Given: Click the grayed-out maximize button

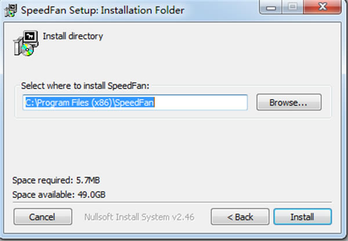Looking at the screenshot, I should click(292, 7).
